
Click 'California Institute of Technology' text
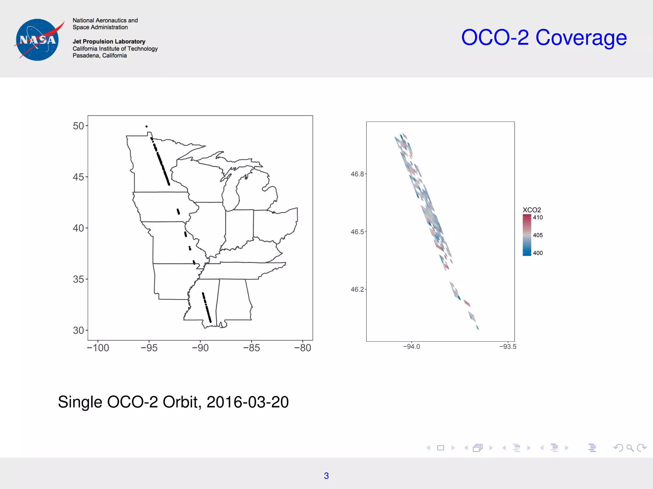pos(115,49)
